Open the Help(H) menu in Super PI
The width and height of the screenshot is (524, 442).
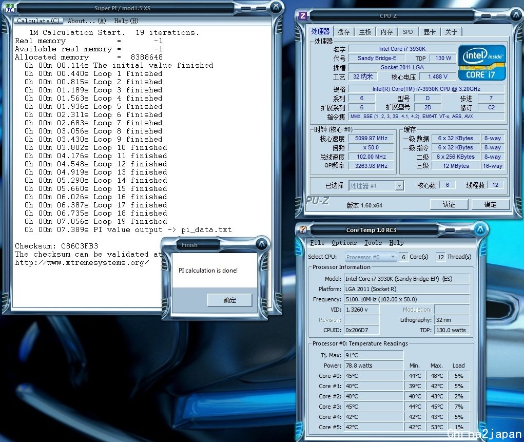126,21
